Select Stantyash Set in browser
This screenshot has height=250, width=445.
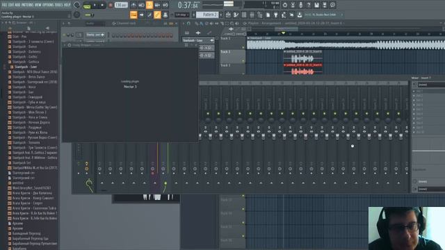click(x=22, y=162)
